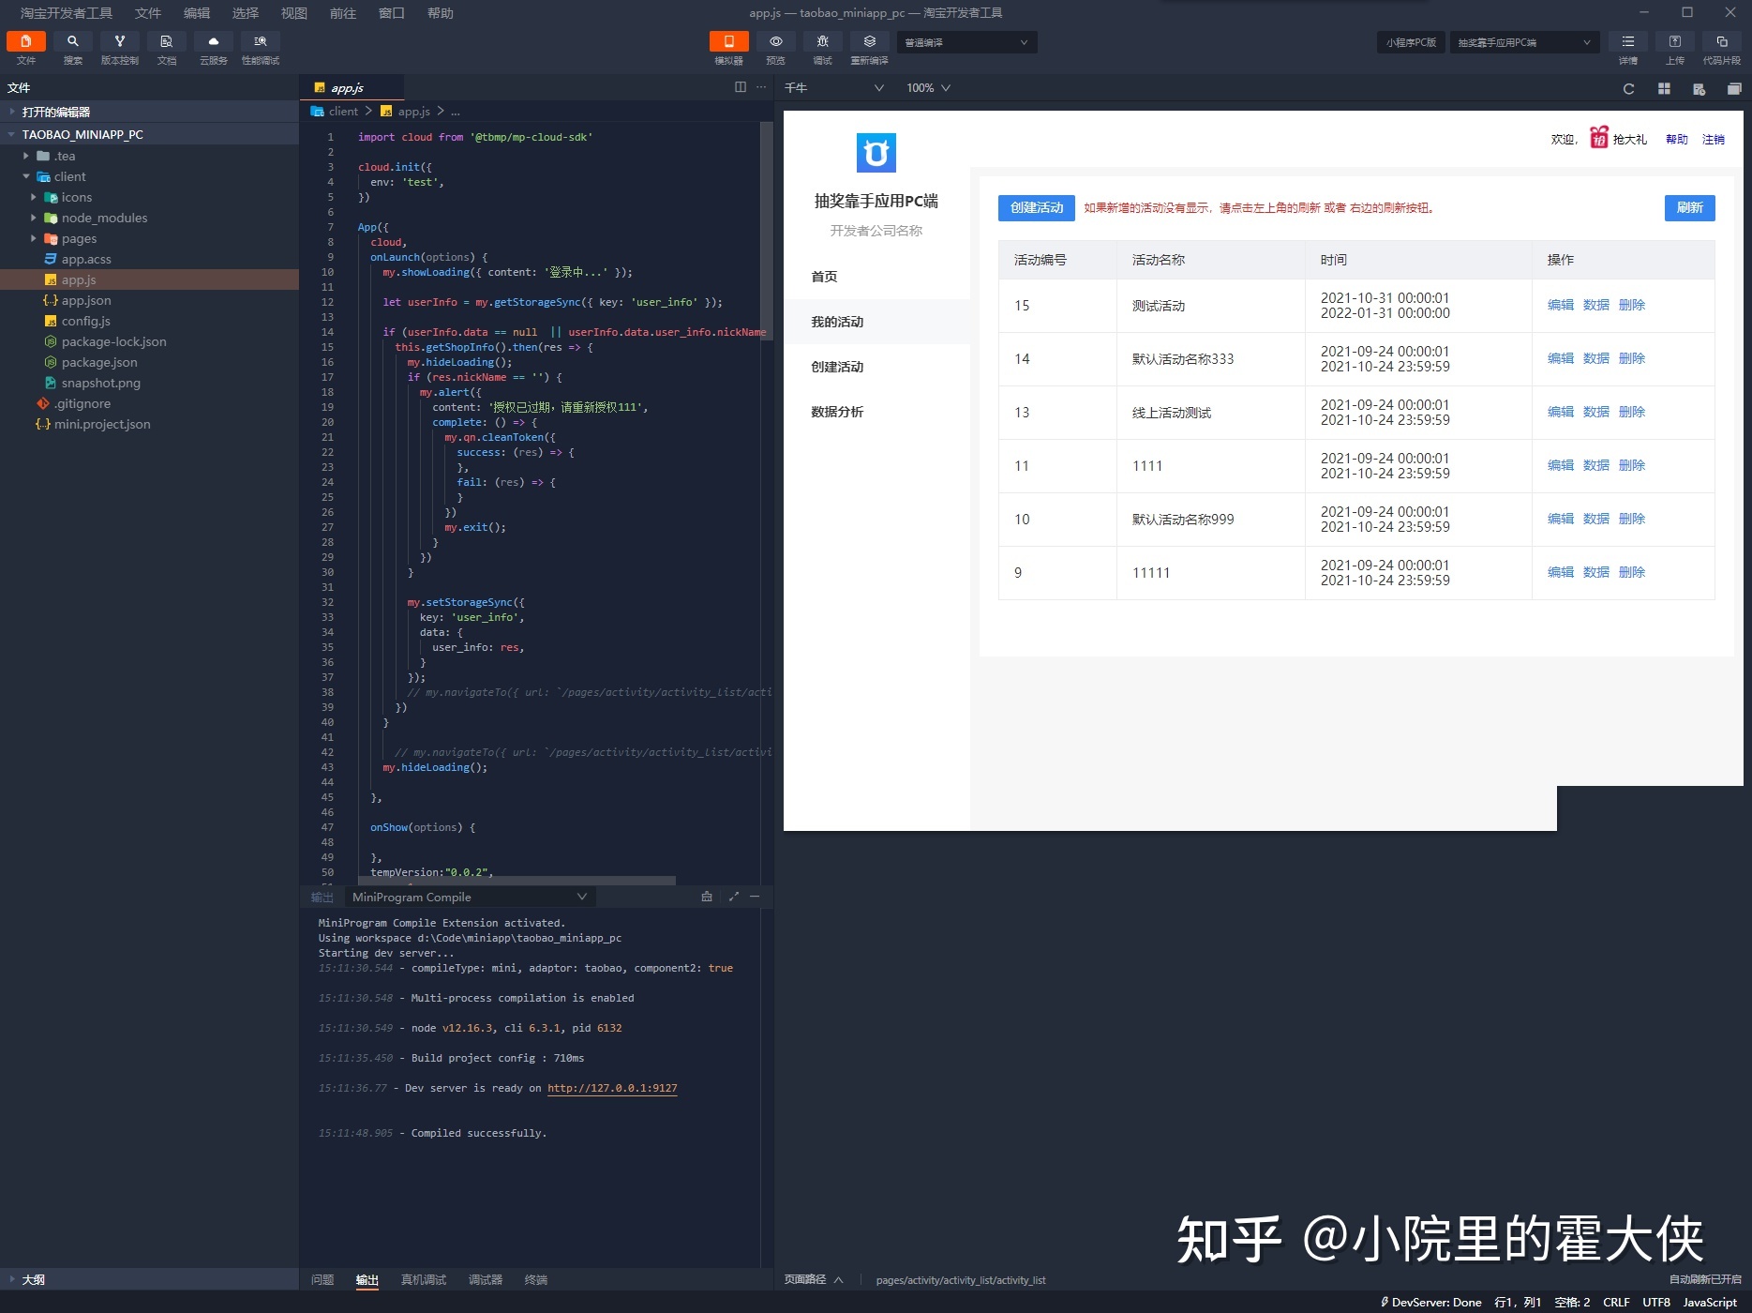The image size is (1752, 1313).
Task: Open the 抽奖靠手应用PC端 app dropdown
Action: 1524,42
